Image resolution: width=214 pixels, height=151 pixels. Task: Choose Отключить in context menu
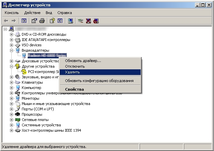point(100,66)
